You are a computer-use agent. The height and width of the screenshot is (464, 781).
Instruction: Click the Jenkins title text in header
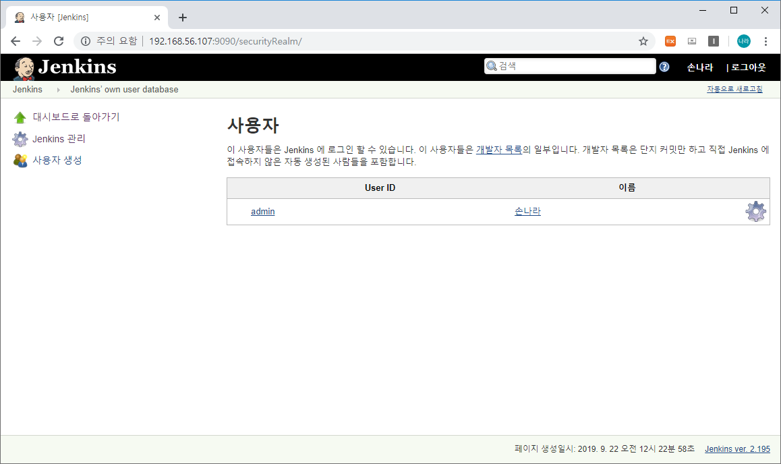[x=77, y=67]
